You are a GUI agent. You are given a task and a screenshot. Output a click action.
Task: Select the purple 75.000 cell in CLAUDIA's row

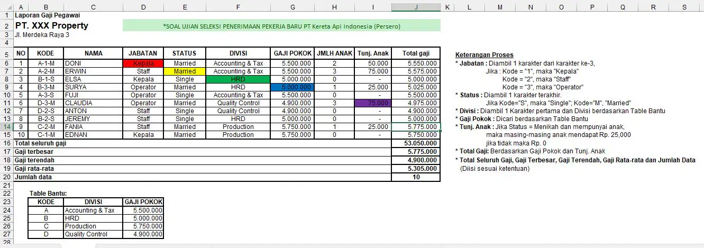373,103
